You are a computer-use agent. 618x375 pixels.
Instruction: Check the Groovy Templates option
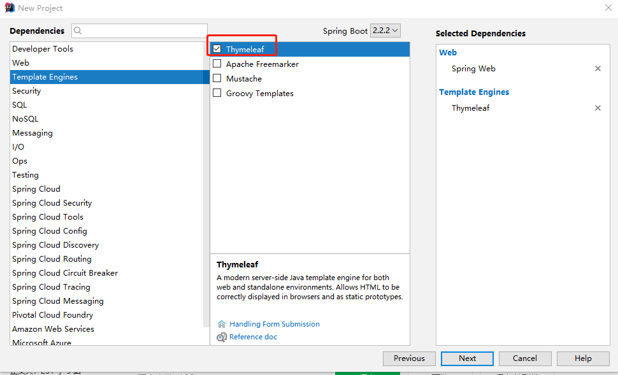[x=217, y=93]
